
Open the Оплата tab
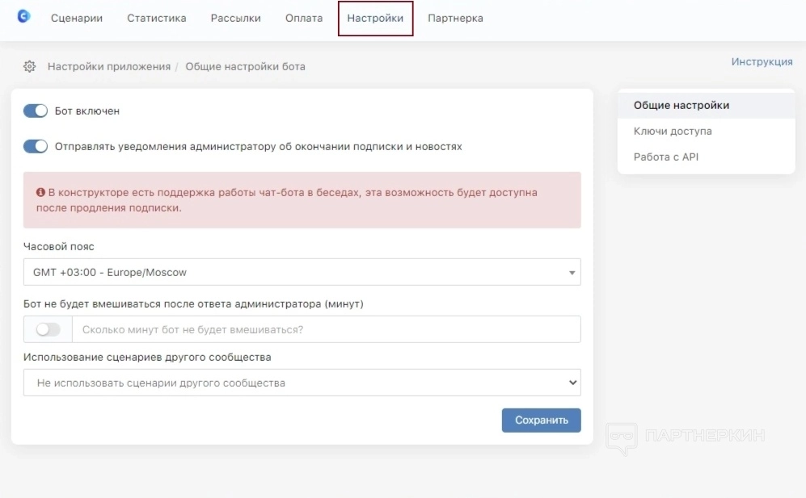pyautogui.click(x=304, y=18)
